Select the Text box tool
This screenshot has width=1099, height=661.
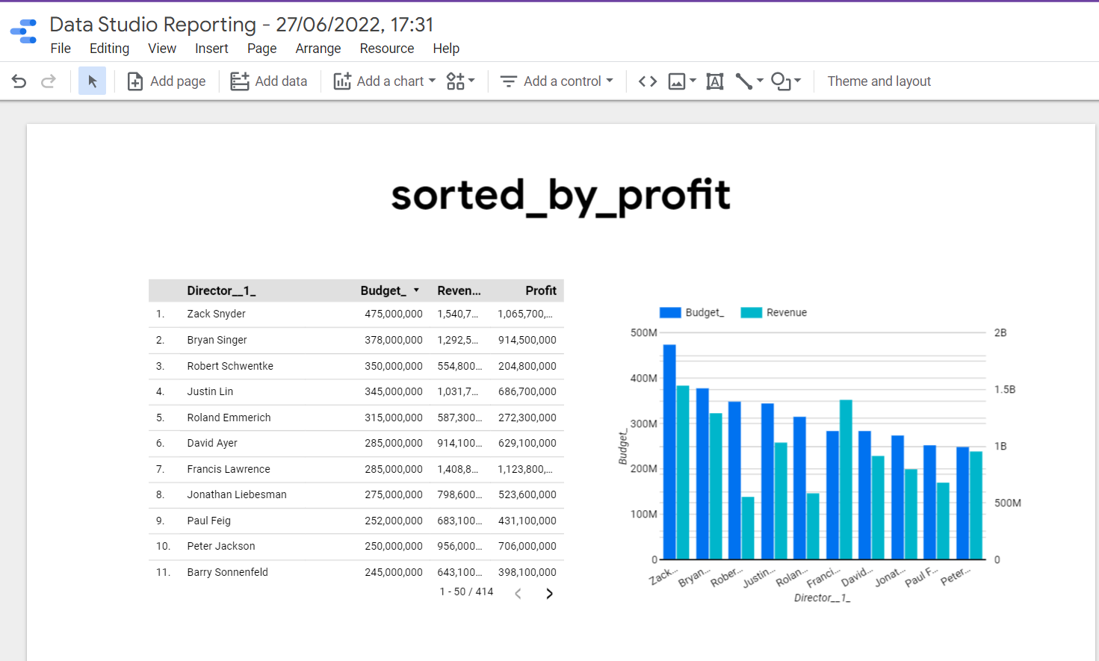[x=715, y=81]
